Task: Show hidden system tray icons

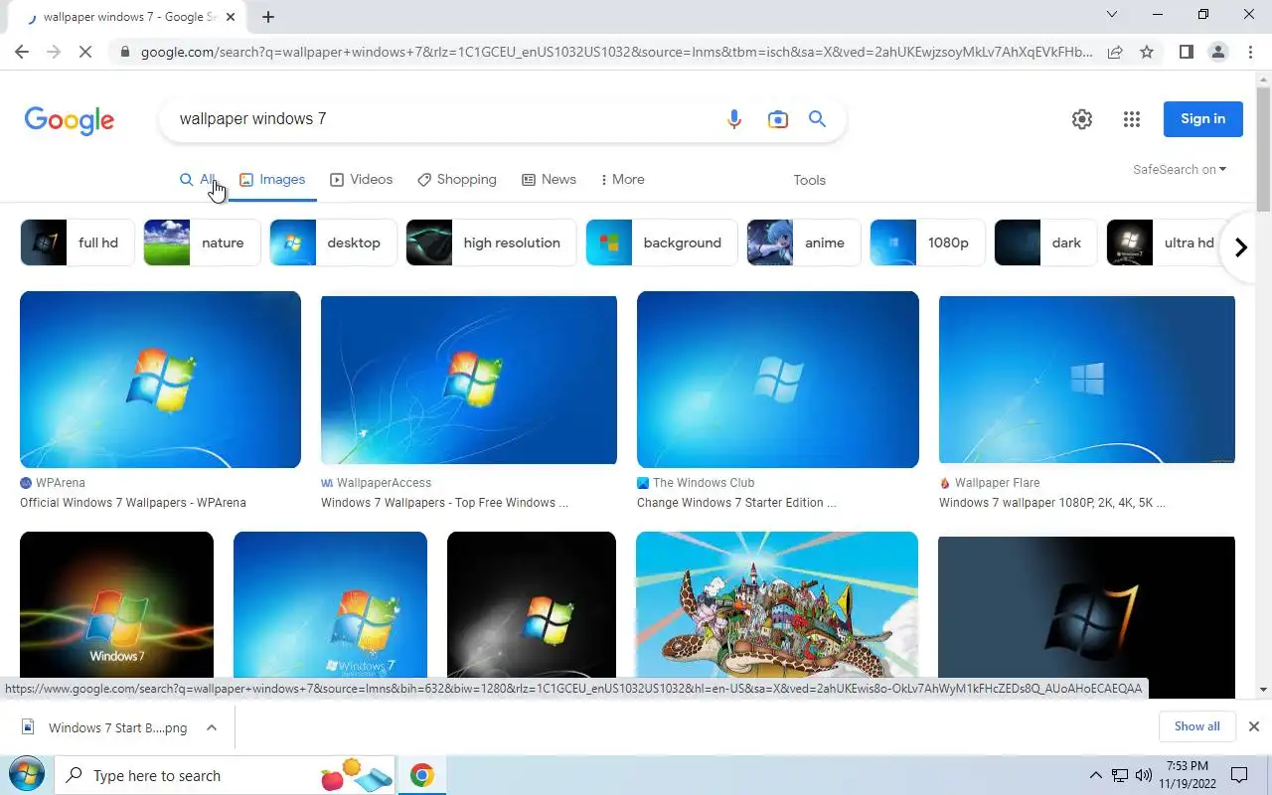Action: click(1095, 775)
